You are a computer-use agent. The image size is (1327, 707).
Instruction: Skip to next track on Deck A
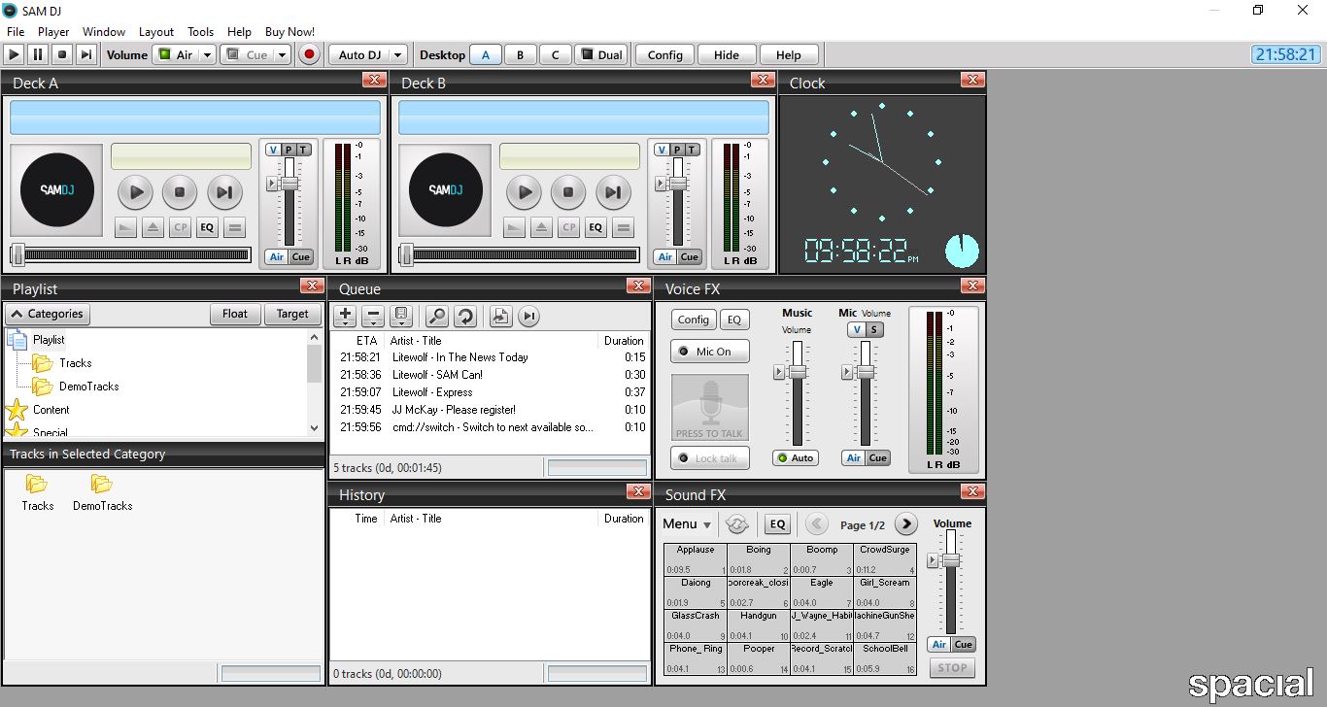pyautogui.click(x=223, y=192)
